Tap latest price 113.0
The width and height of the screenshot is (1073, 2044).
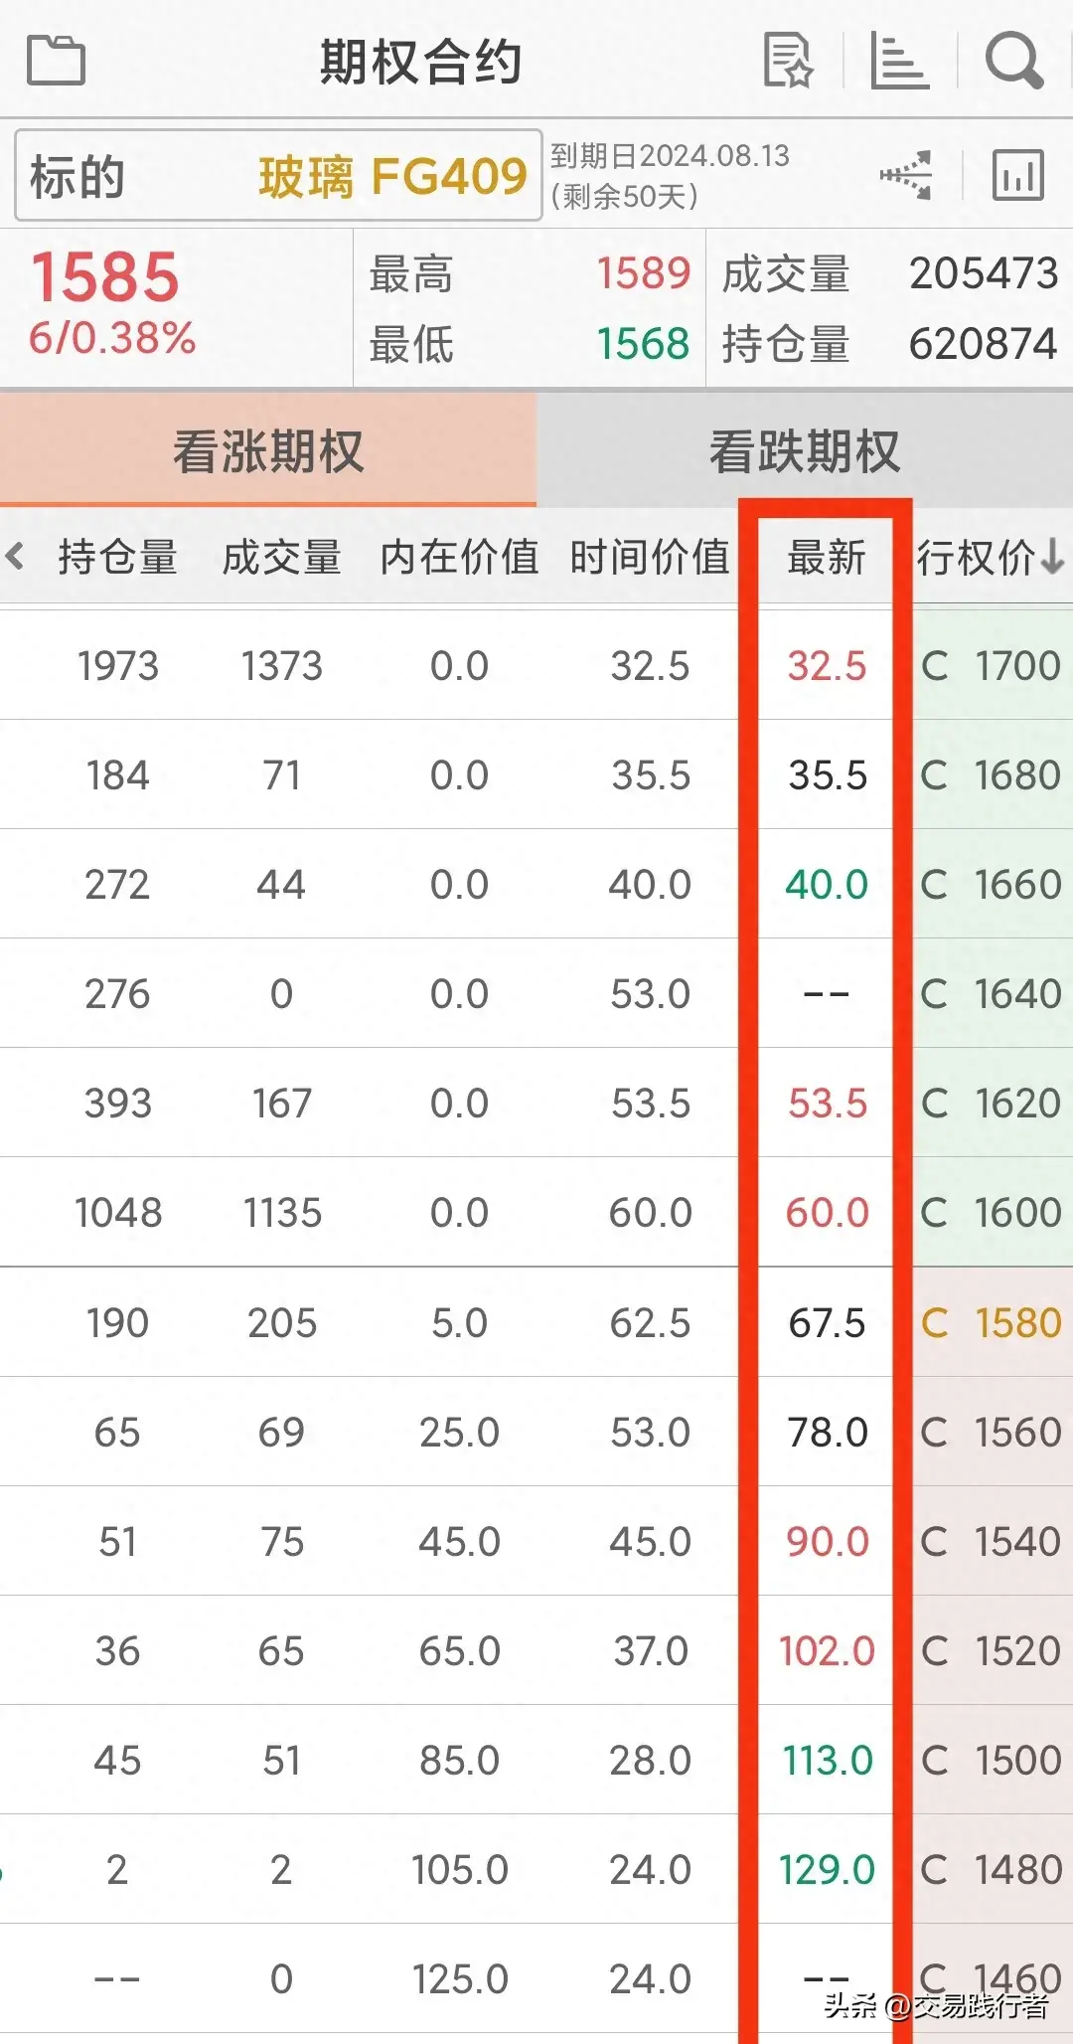coord(827,1760)
